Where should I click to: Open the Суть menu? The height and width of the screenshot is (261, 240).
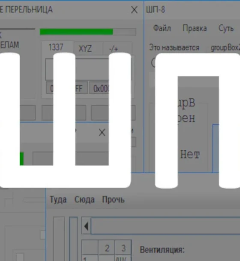(x=226, y=28)
